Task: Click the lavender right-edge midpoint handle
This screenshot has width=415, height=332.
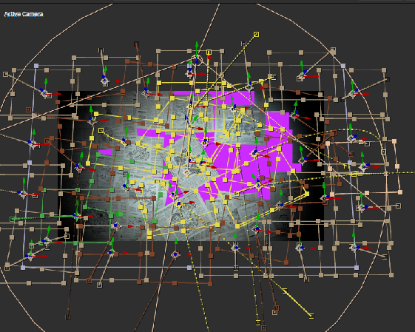Action: (x=350, y=162)
